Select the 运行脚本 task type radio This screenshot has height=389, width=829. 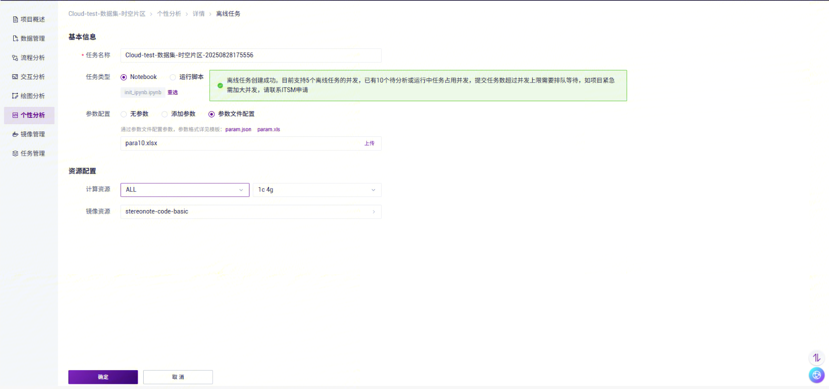coord(173,77)
